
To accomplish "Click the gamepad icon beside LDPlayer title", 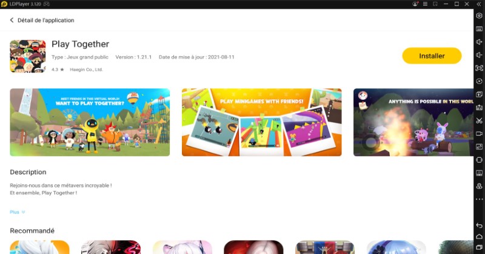I will click(47, 4).
